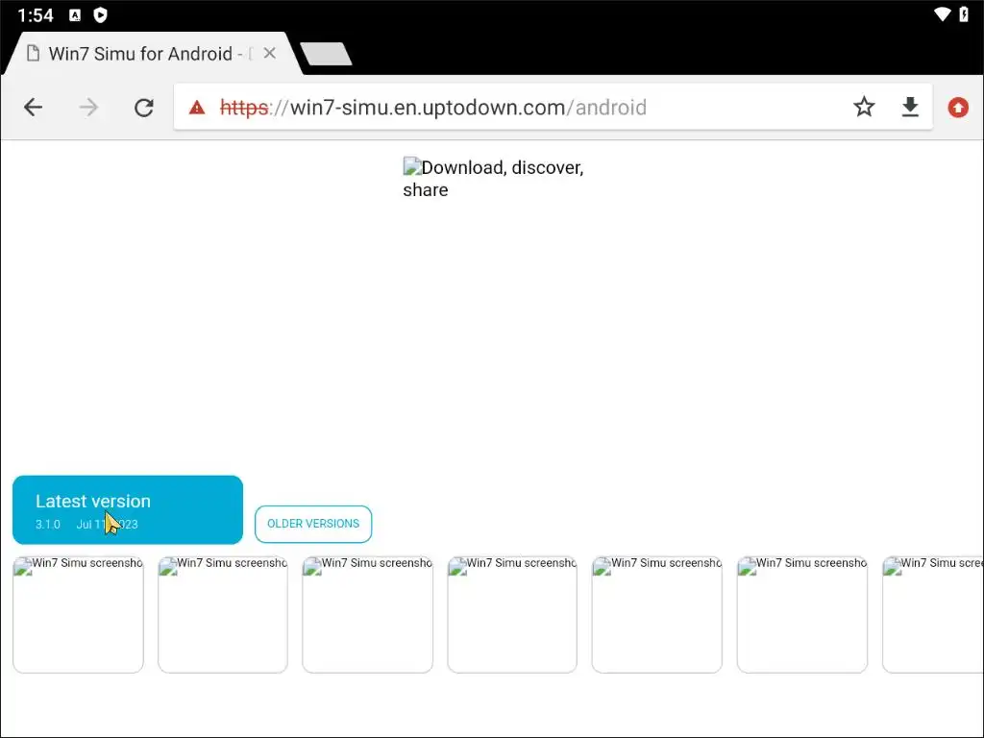Open the sixth Win7 Simu screenshot thumbnail
Image resolution: width=984 pixels, height=738 pixels.
[802, 614]
